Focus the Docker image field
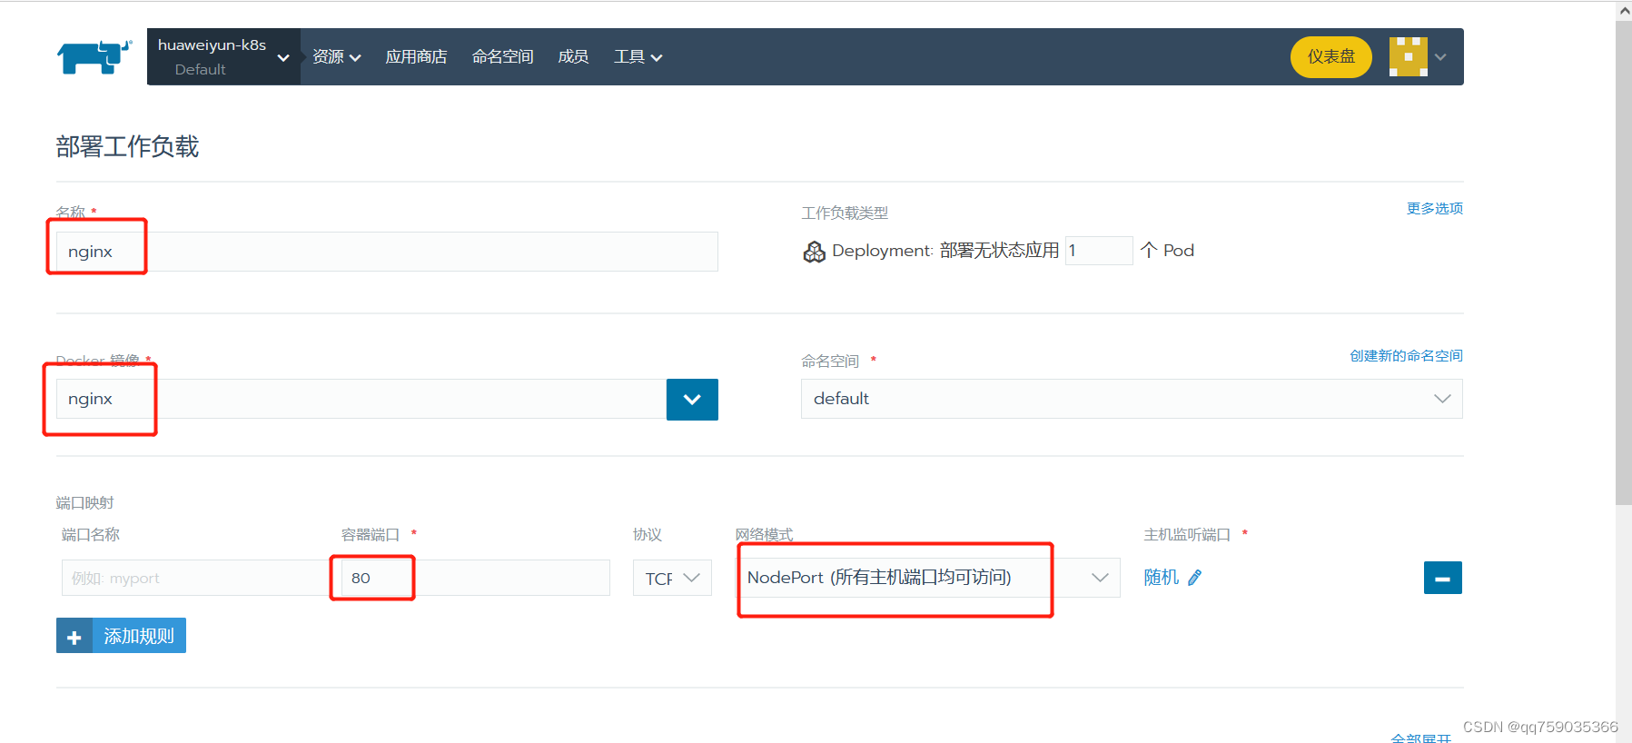Viewport: 1632px width, 743px height. tap(361, 399)
